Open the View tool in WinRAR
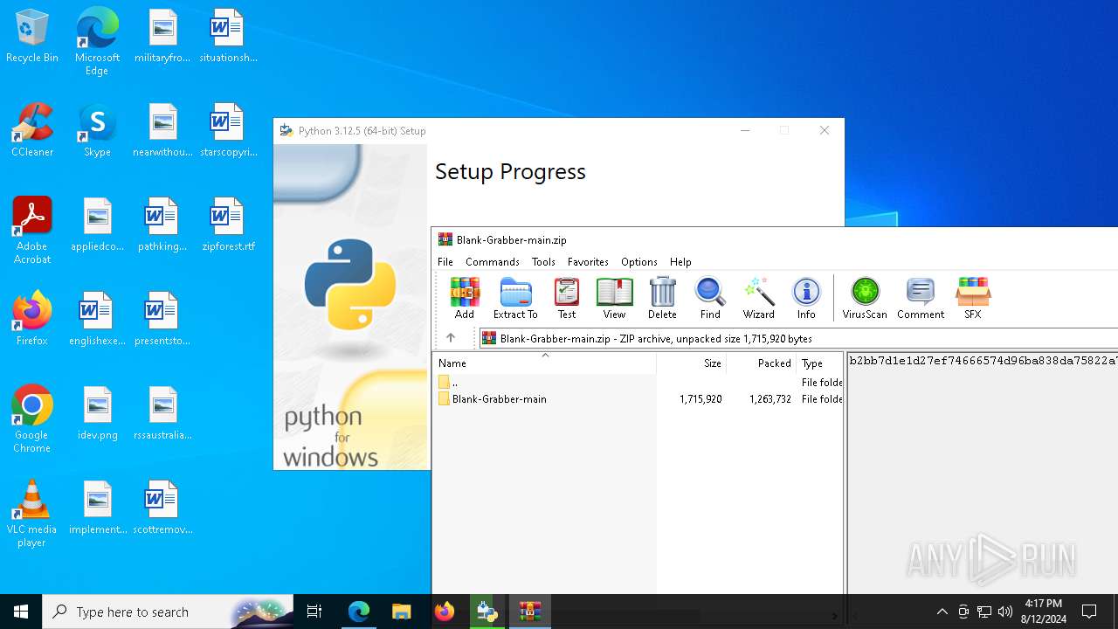 [x=614, y=299]
